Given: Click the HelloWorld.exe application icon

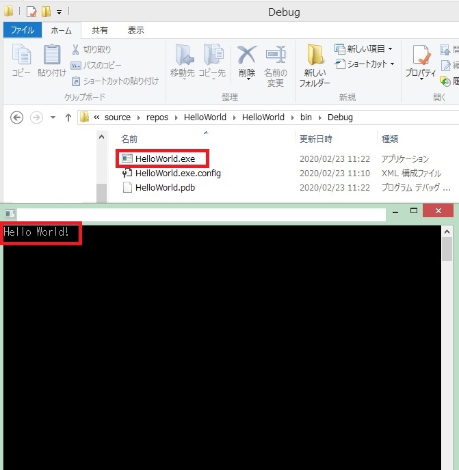Looking at the screenshot, I should tap(127, 158).
